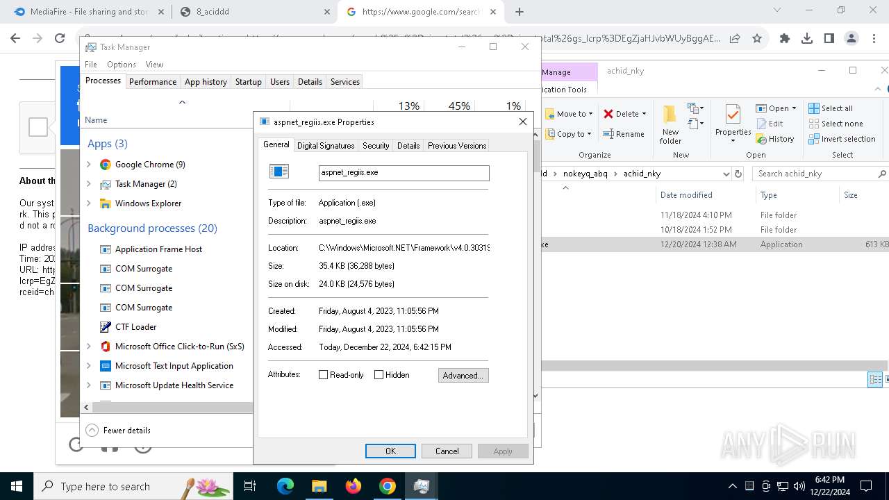The width and height of the screenshot is (889, 500).
Task: Click Cancel in Properties dialog
Action: tap(447, 451)
